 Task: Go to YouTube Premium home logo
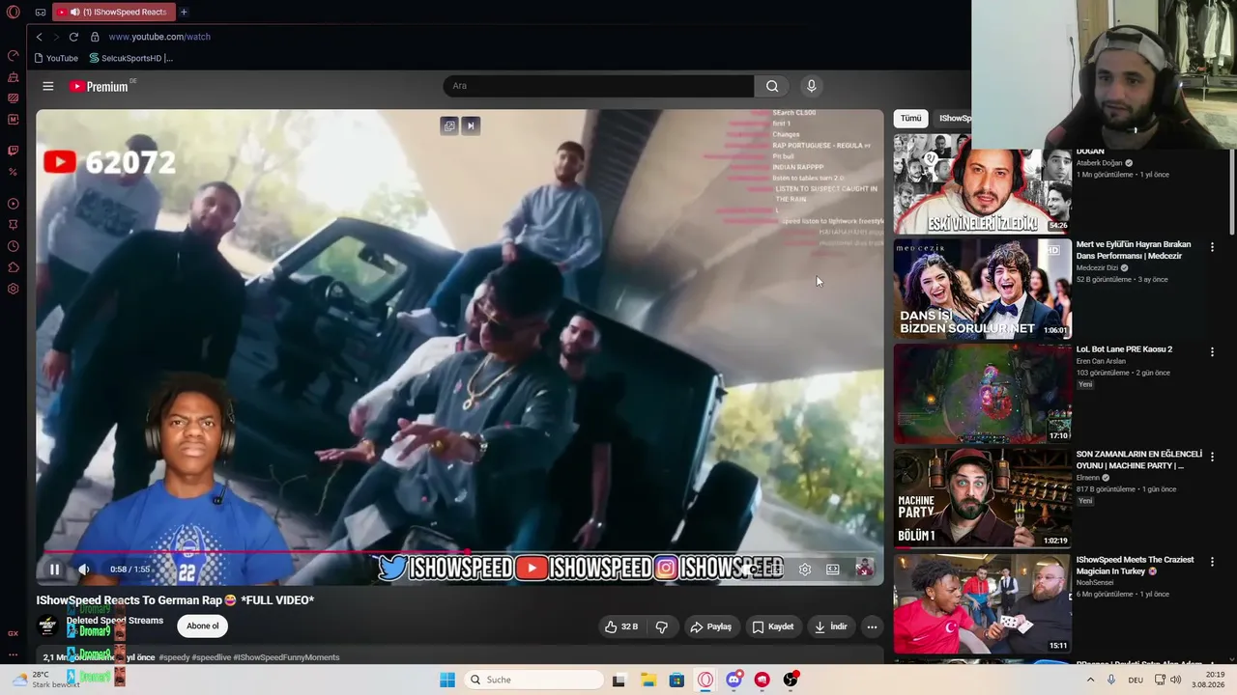tap(99, 86)
